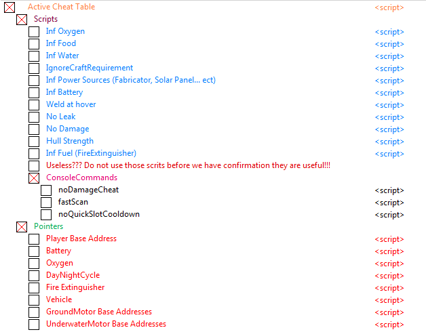Screen dimensions: 426x332
Task: Tick the UnderwaterMotor Base Addresses checkbox
Action: [34, 325]
